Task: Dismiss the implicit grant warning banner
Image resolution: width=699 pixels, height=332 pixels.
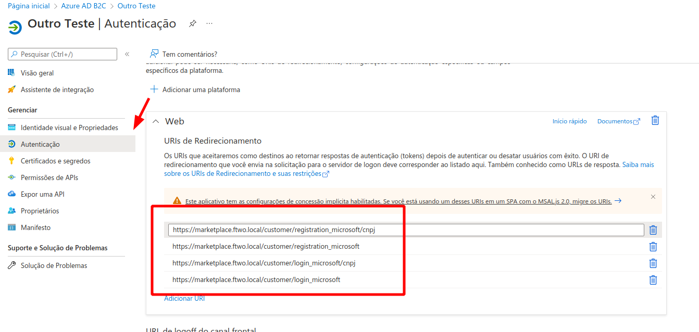Action: coord(653,197)
